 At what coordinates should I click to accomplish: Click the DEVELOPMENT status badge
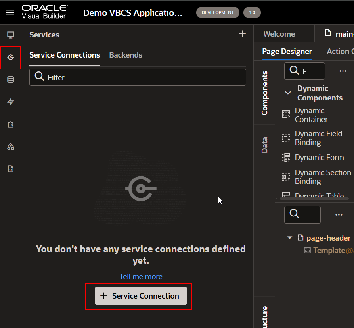(x=218, y=12)
